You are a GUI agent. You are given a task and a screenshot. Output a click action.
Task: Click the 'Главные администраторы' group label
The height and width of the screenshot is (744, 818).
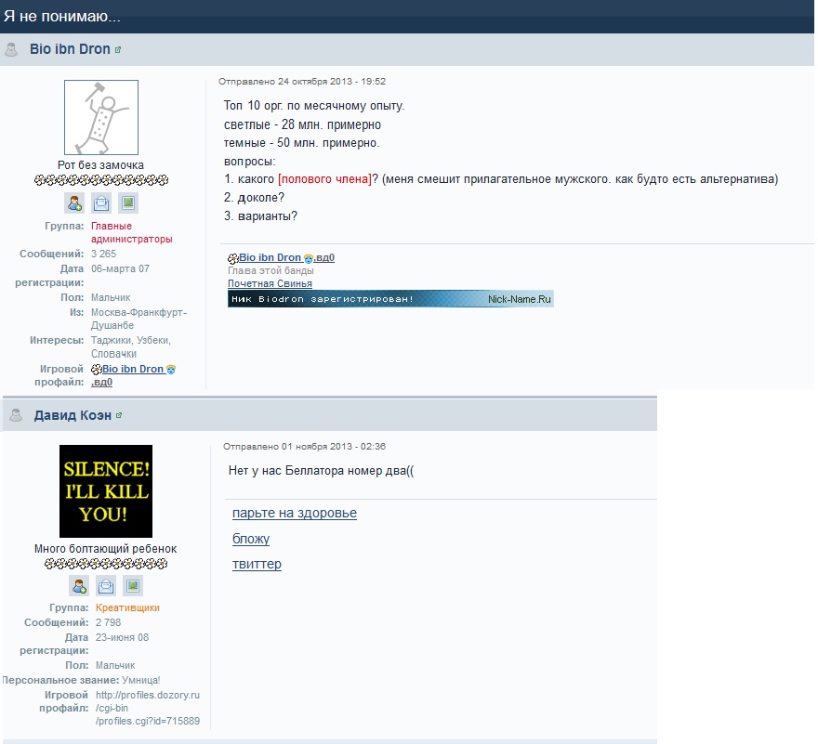131,232
